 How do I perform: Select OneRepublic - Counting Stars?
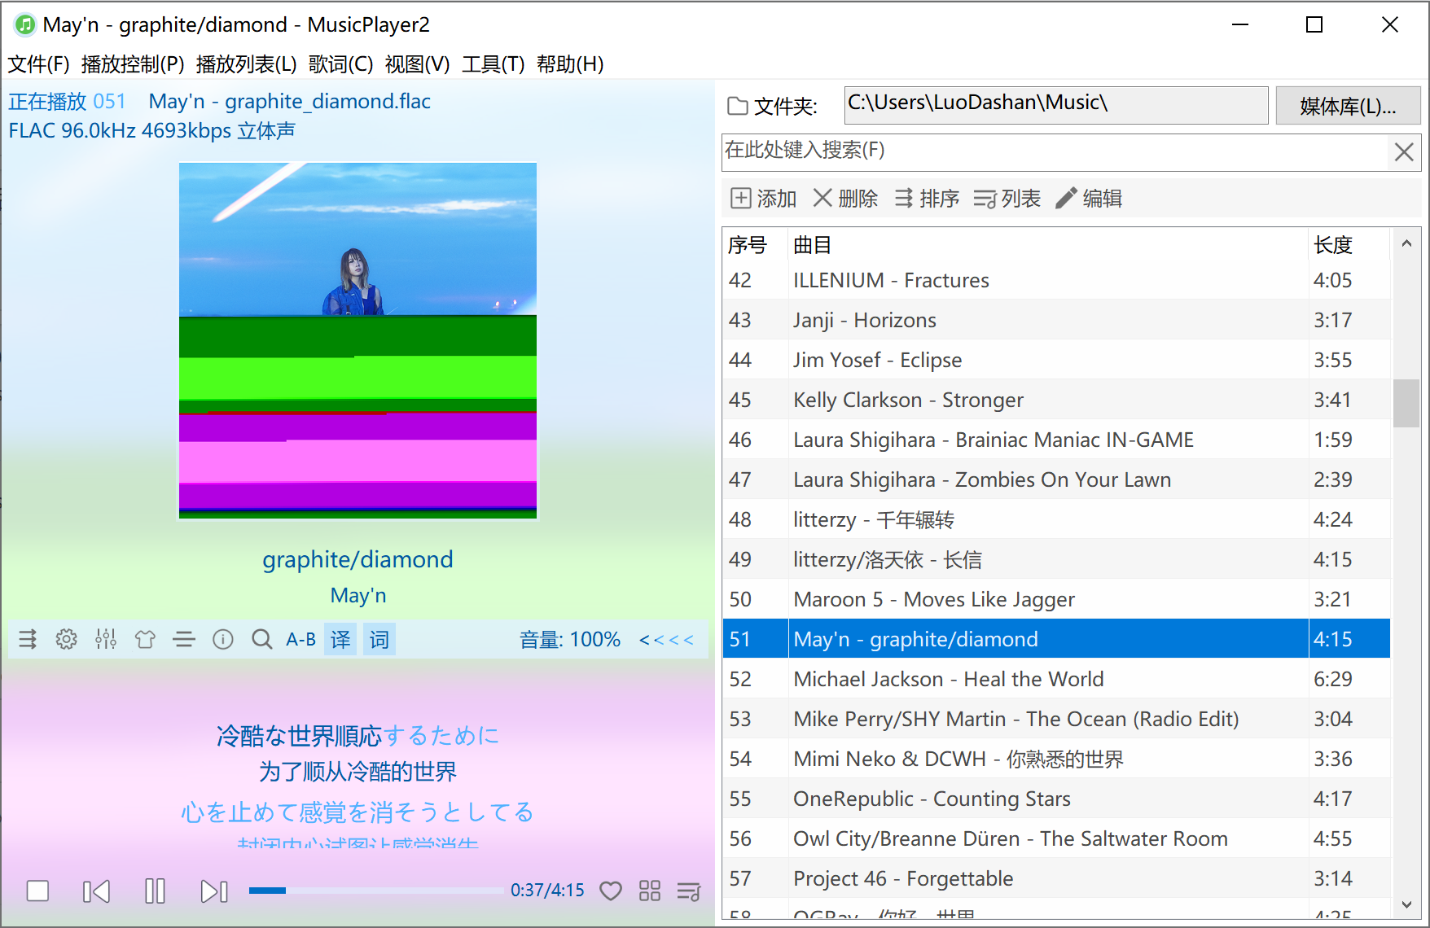[x=1056, y=799]
